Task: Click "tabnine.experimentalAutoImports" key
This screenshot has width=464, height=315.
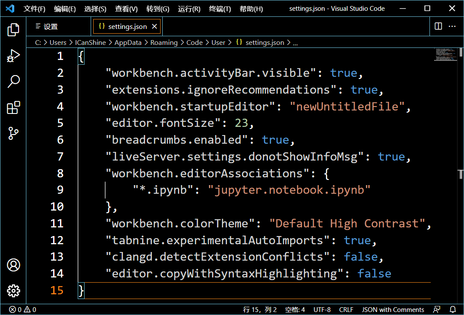Action: click(x=218, y=240)
